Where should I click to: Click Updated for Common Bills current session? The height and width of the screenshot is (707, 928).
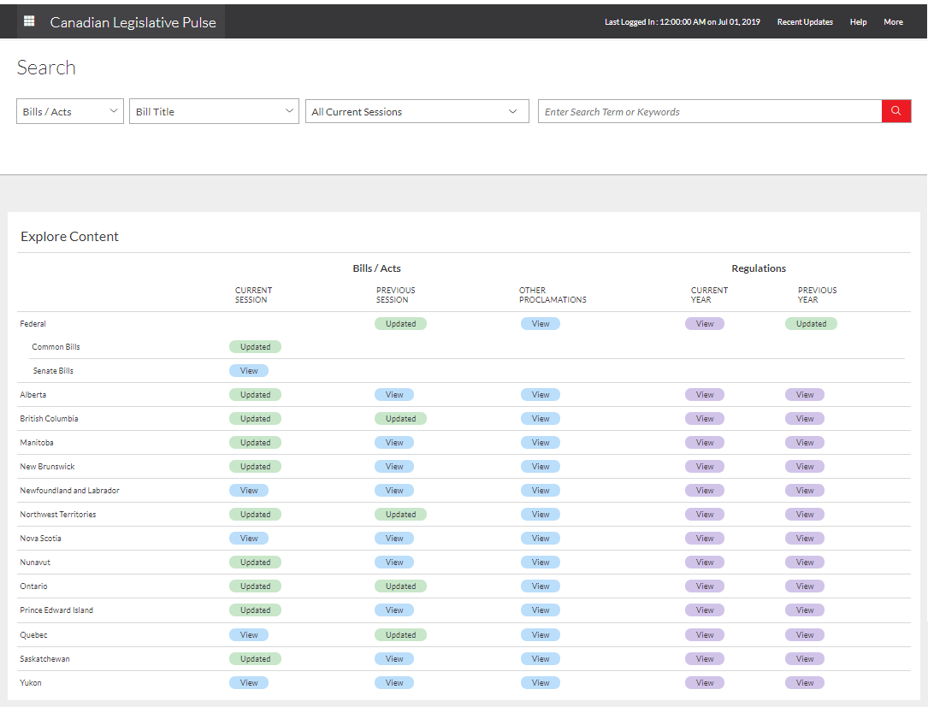pos(255,346)
